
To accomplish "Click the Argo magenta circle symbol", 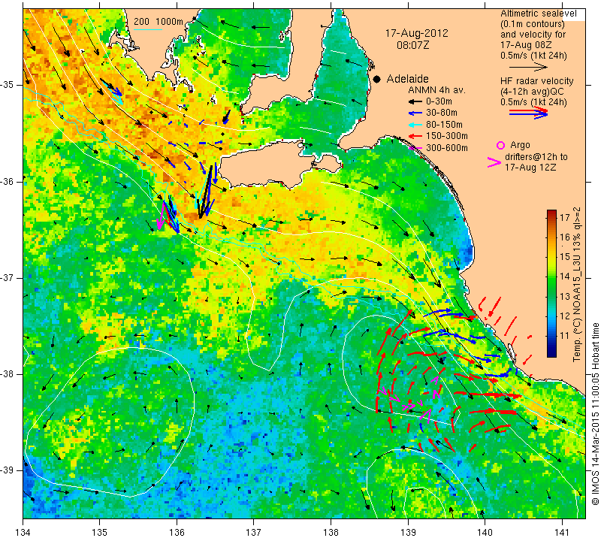I will 500,145.
